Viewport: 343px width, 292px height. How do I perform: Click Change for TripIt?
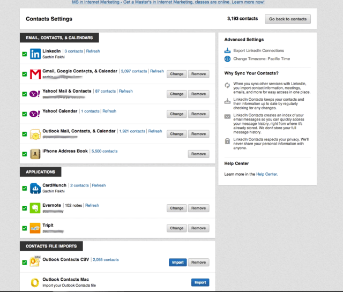(176, 228)
